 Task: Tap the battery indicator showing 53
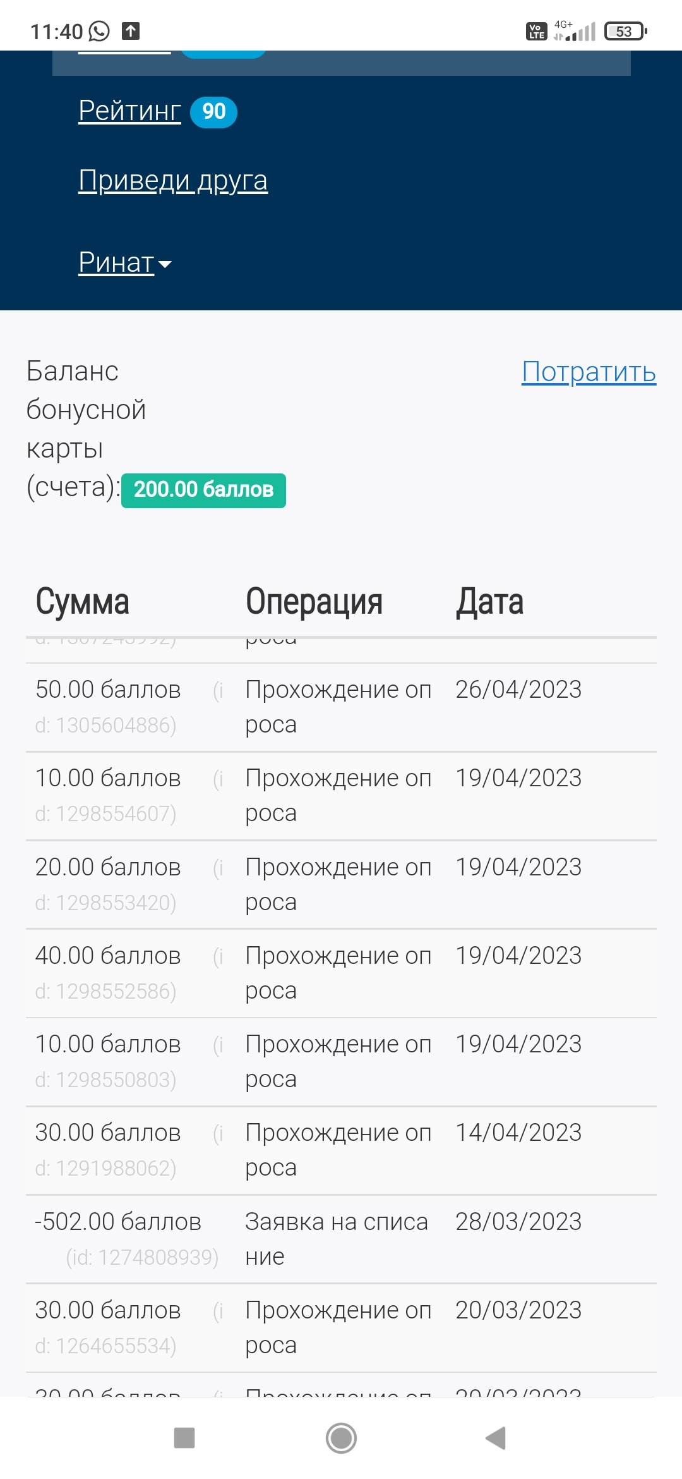click(626, 31)
